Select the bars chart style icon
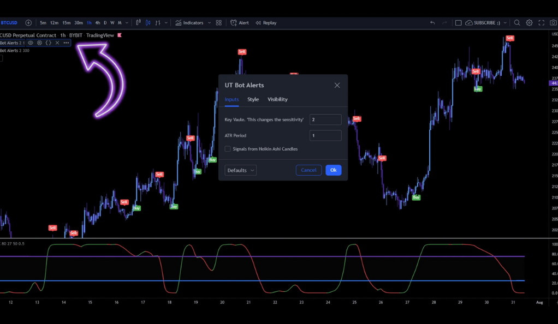Screen dimensions: 558x324 click(158, 22)
